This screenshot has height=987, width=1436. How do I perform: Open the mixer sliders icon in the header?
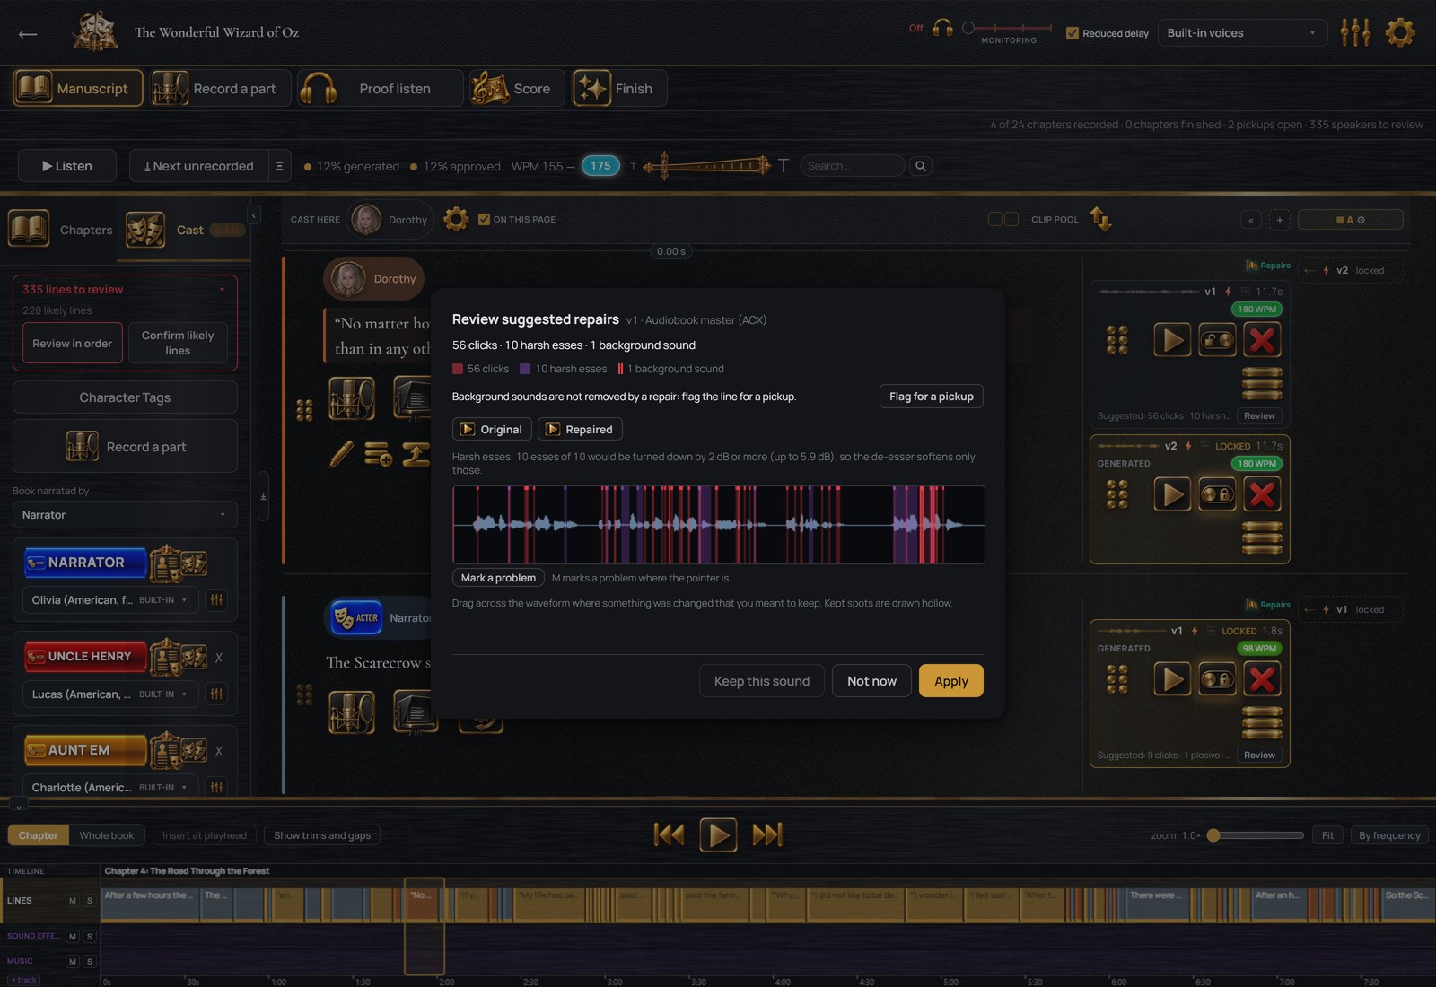1355,32
